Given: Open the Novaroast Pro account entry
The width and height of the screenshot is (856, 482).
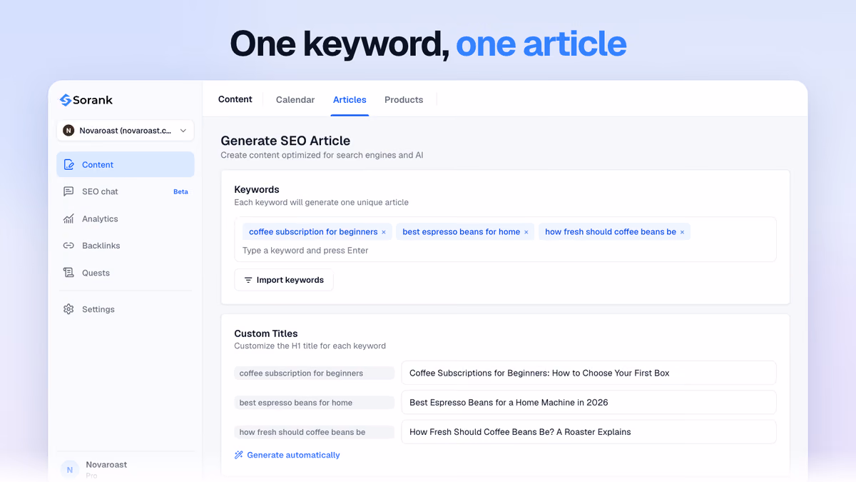Looking at the screenshot, I should [126, 469].
